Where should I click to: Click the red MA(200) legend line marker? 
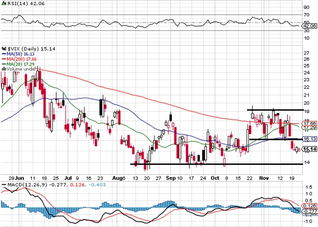click(3, 58)
